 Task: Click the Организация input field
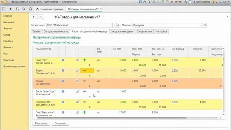click(x=79, y=25)
